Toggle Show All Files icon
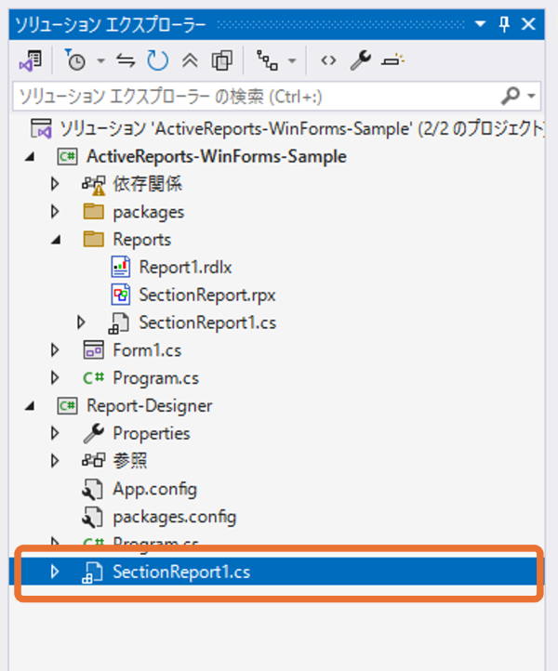Image resolution: width=558 pixels, height=671 pixels. (x=222, y=60)
